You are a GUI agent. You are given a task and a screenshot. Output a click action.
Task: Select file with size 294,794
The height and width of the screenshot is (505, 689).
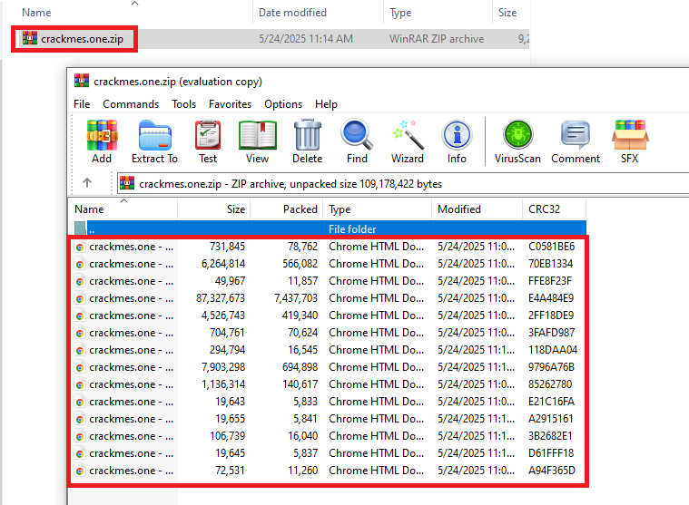(x=328, y=350)
